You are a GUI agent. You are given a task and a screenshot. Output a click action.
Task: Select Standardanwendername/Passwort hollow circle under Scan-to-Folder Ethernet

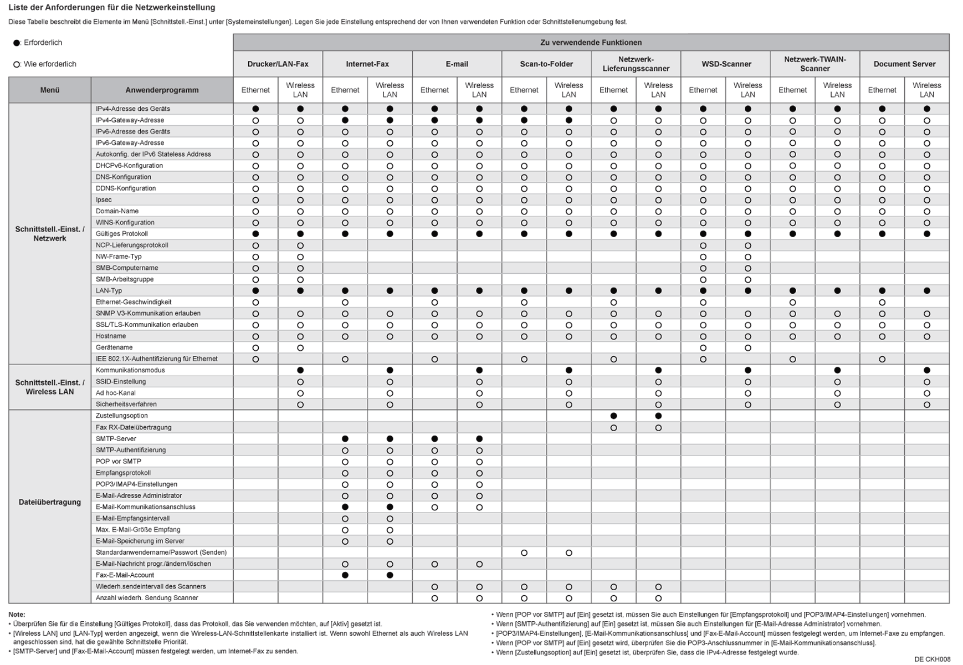point(524,553)
